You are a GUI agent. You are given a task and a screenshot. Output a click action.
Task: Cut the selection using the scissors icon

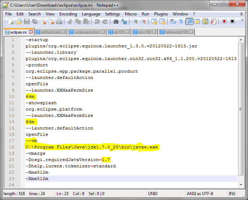point(70,21)
